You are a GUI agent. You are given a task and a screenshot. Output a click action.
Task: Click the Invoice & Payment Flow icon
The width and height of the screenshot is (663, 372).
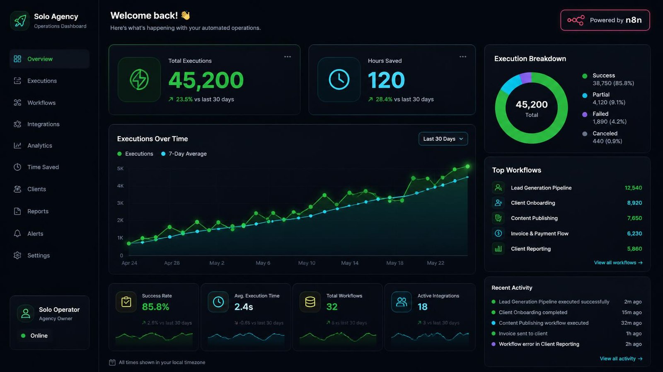coord(498,233)
